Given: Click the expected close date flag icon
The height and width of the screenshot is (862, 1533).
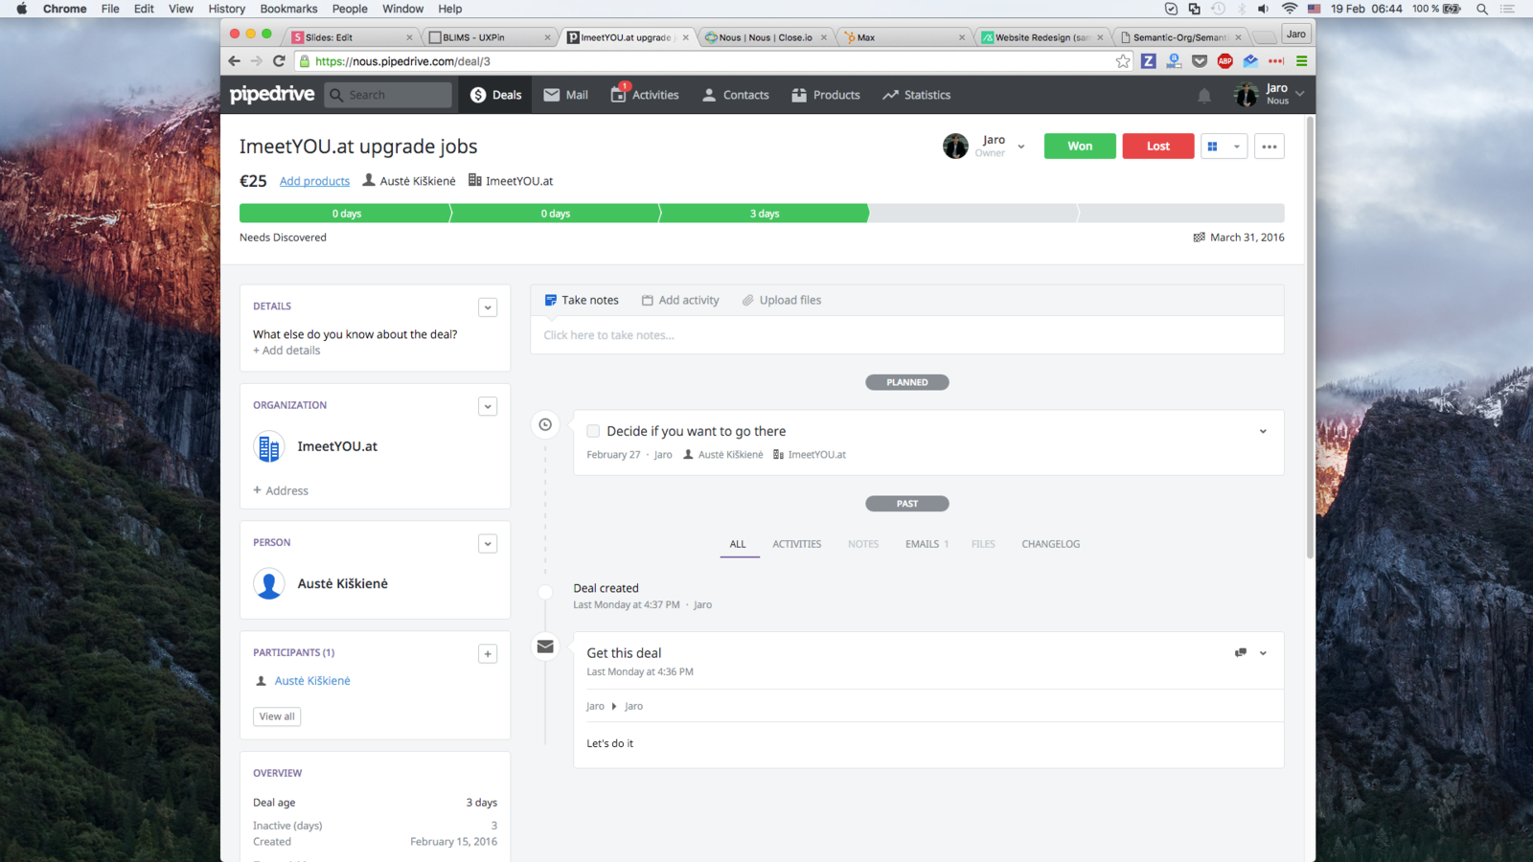Looking at the screenshot, I should click(1199, 238).
